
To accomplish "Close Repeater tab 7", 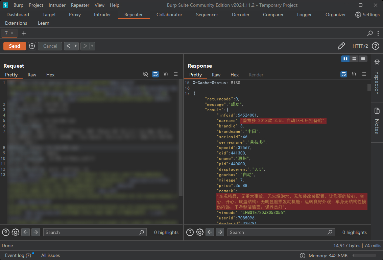I will coord(12,33).
